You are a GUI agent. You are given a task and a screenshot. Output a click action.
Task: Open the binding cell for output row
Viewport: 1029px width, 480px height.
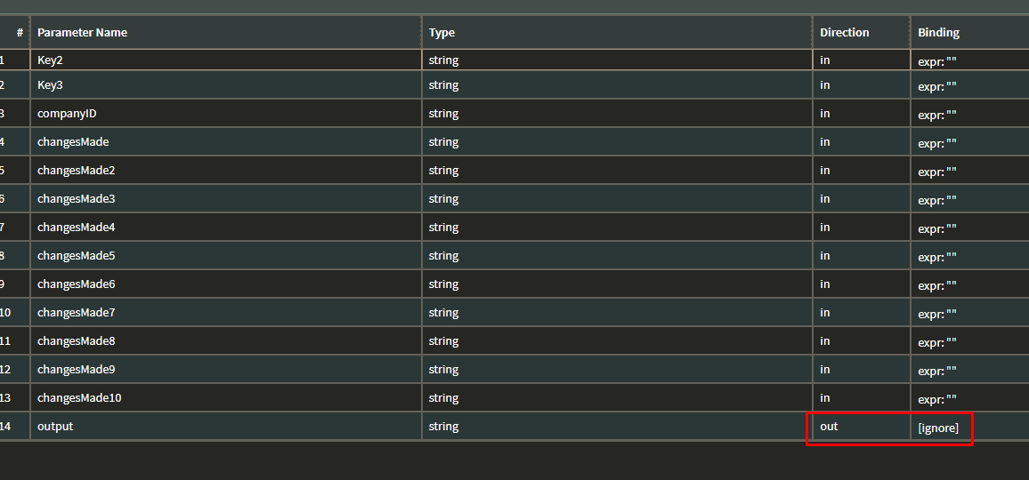click(x=970, y=427)
